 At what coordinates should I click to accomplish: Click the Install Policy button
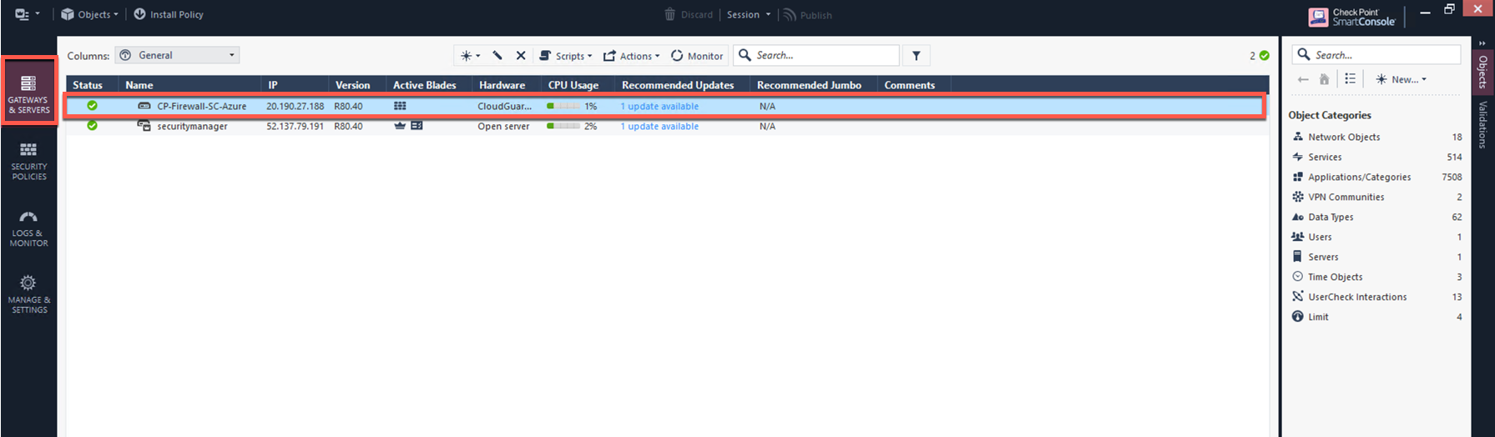[x=168, y=14]
